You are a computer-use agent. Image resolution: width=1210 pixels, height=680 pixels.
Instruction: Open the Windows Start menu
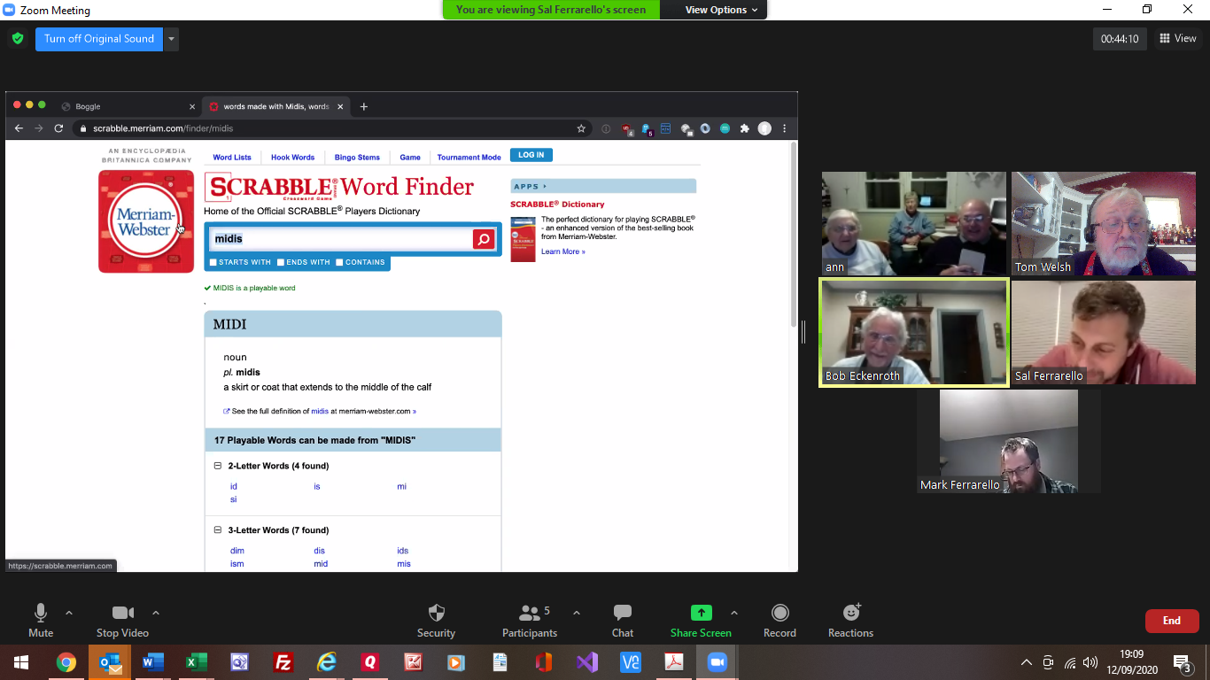(x=21, y=662)
